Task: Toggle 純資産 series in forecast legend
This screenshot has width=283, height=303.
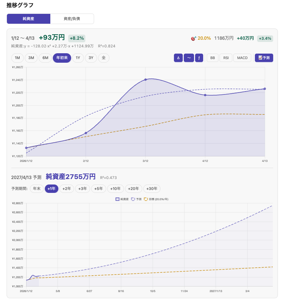Action: point(122,199)
